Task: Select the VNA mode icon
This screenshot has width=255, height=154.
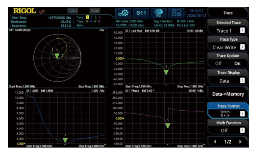Action: [159, 13]
